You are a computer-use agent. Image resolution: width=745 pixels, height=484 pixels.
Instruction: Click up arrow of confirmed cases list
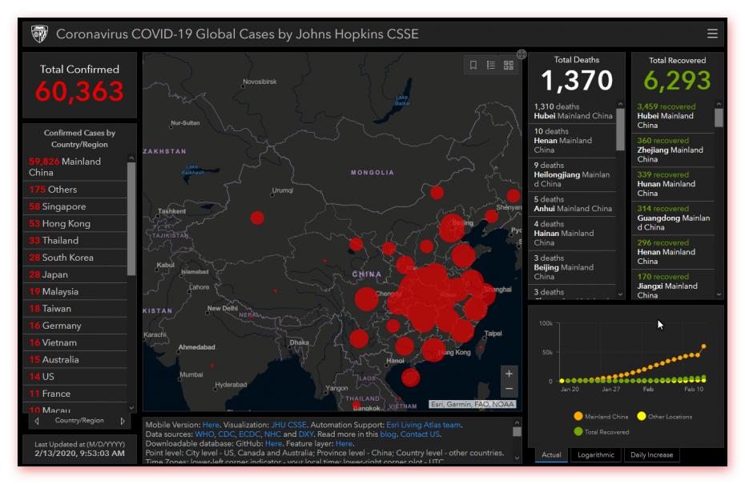pos(131,158)
